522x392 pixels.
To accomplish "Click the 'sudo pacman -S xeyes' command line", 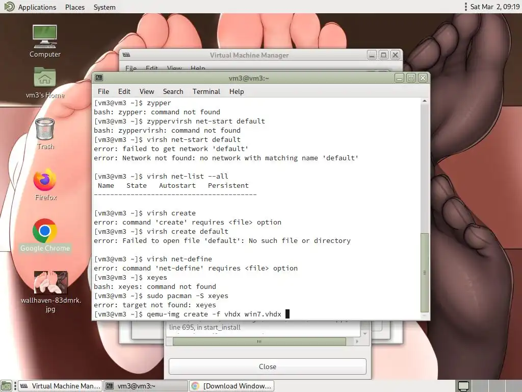I will [x=161, y=296].
